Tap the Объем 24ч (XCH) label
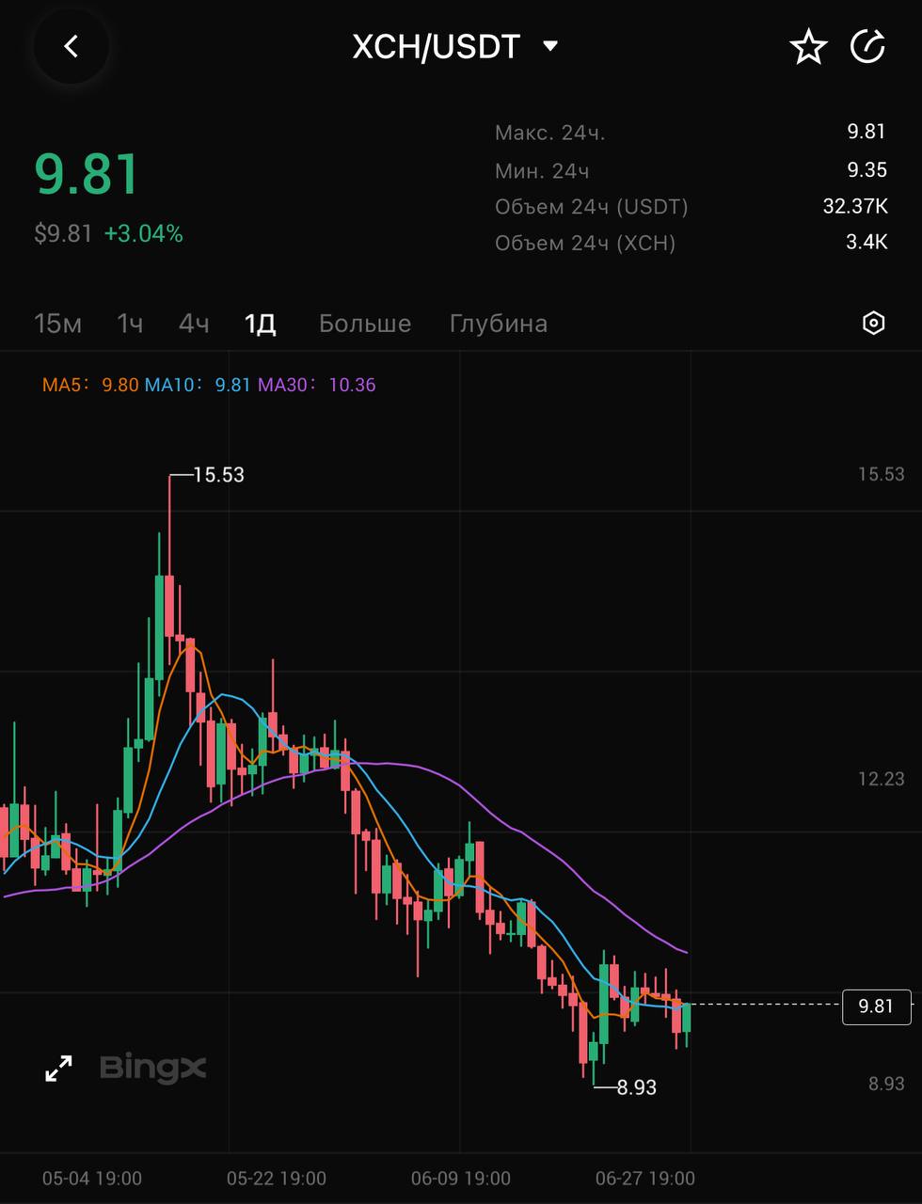922x1204 pixels. (x=585, y=244)
